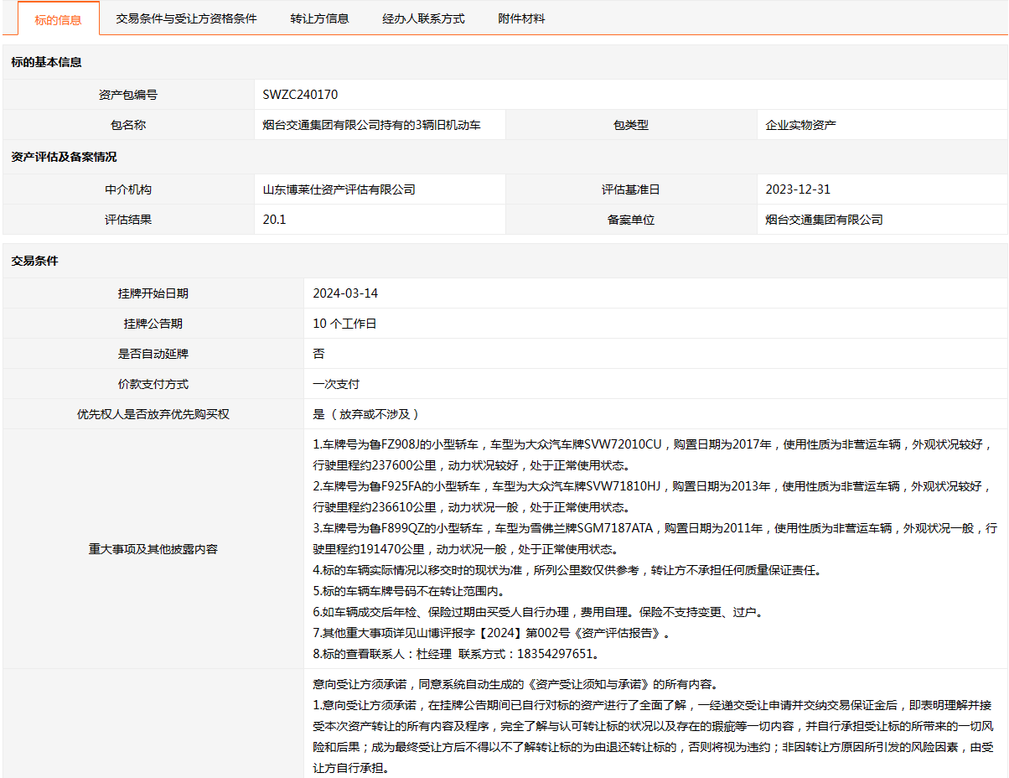
Task: Click the 10 个工作日 announcement period value
Action: pos(344,324)
